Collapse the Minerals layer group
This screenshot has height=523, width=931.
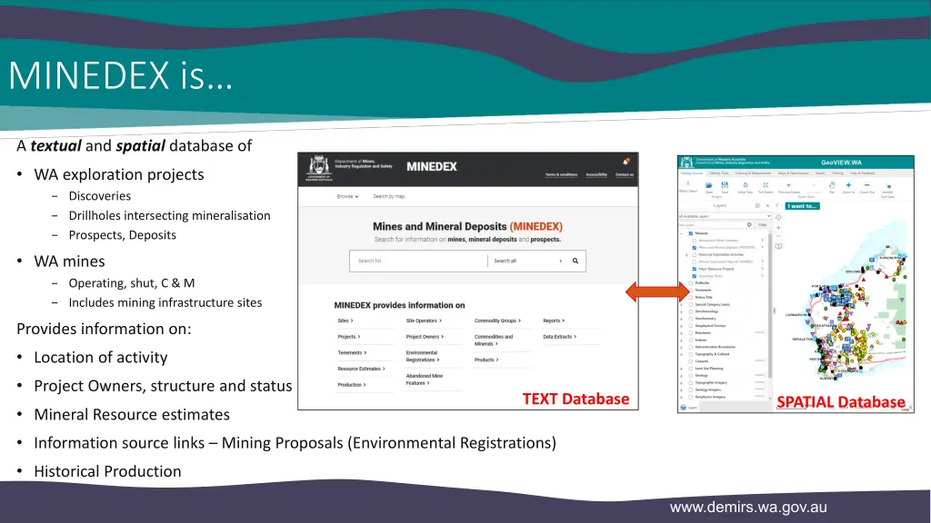tap(682, 233)
